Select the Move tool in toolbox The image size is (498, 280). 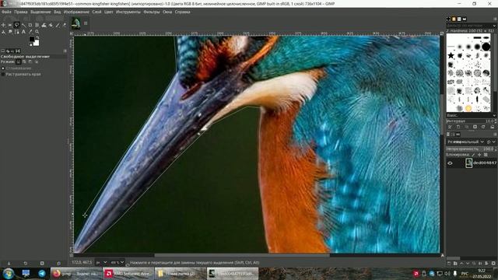tap(3, 25)
